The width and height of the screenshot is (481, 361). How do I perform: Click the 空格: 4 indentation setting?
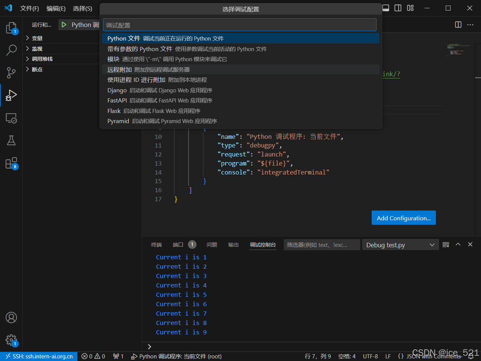347,356
